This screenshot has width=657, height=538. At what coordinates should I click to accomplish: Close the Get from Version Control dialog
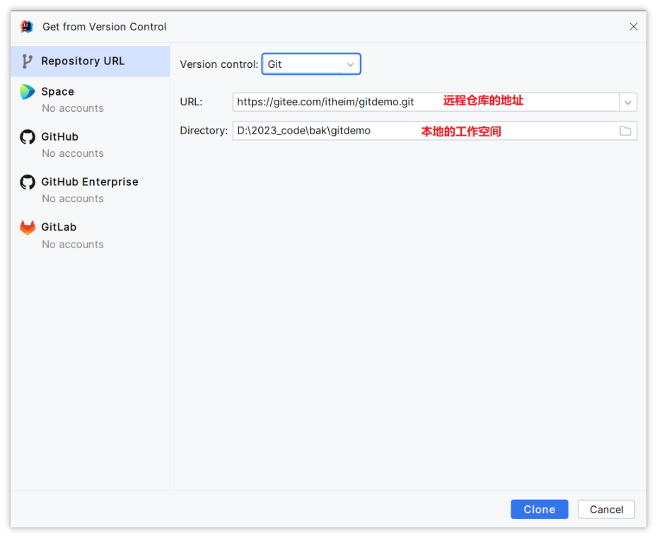tap(634, 27)
